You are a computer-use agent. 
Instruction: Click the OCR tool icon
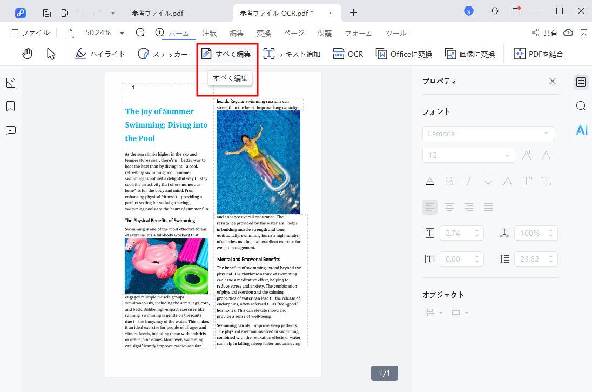coord(348,54)
